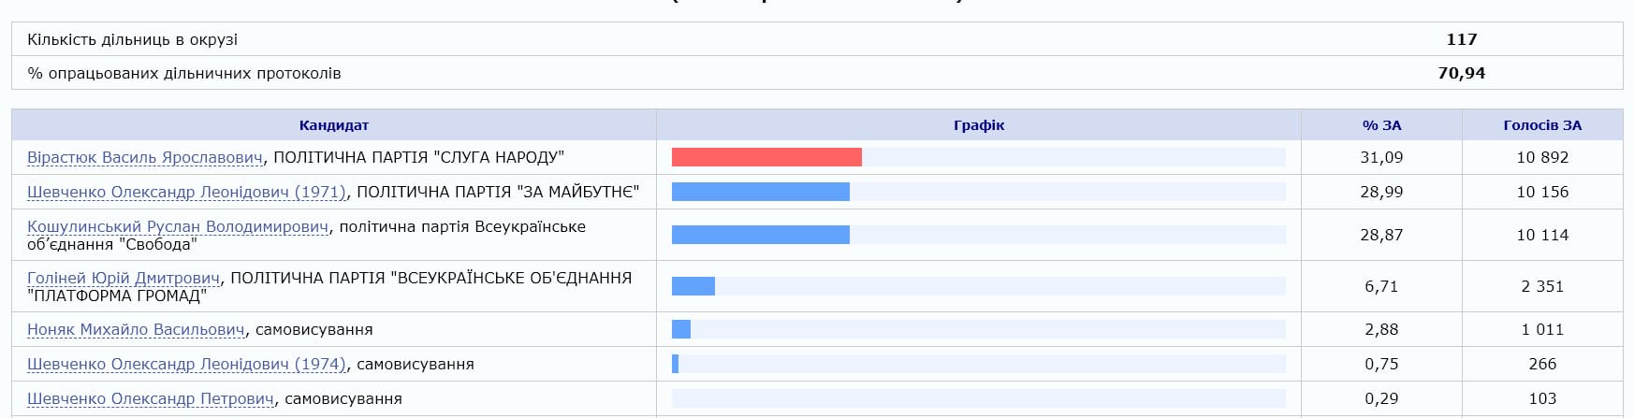Click the label Кількість дільниць в окрузі
Image resolution: width=1634 pixels, height=418 pixels.
[x=133, y=39]
